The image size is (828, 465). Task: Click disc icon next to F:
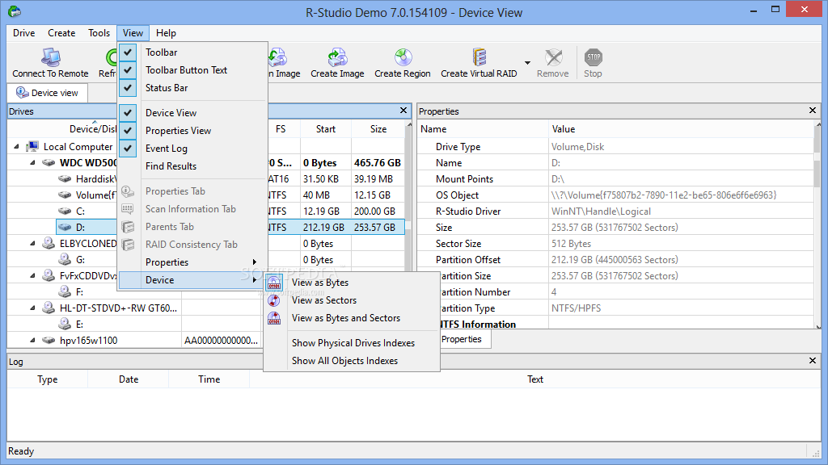(65, 291)
